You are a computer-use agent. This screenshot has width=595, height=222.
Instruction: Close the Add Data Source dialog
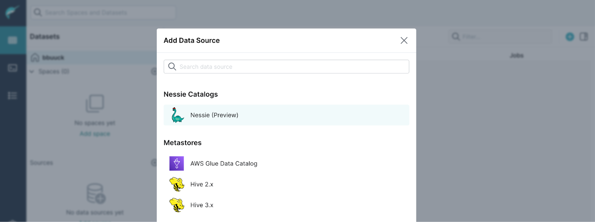point(404,41)
